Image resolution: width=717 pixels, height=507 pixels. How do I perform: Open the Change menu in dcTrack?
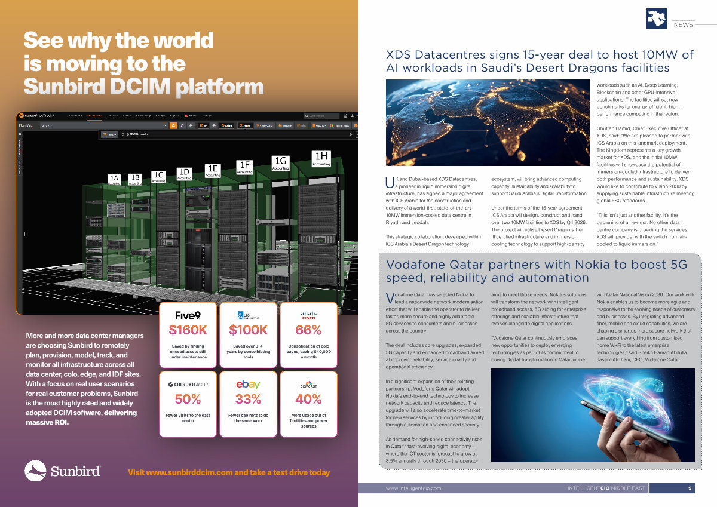[x=160, y=116]
